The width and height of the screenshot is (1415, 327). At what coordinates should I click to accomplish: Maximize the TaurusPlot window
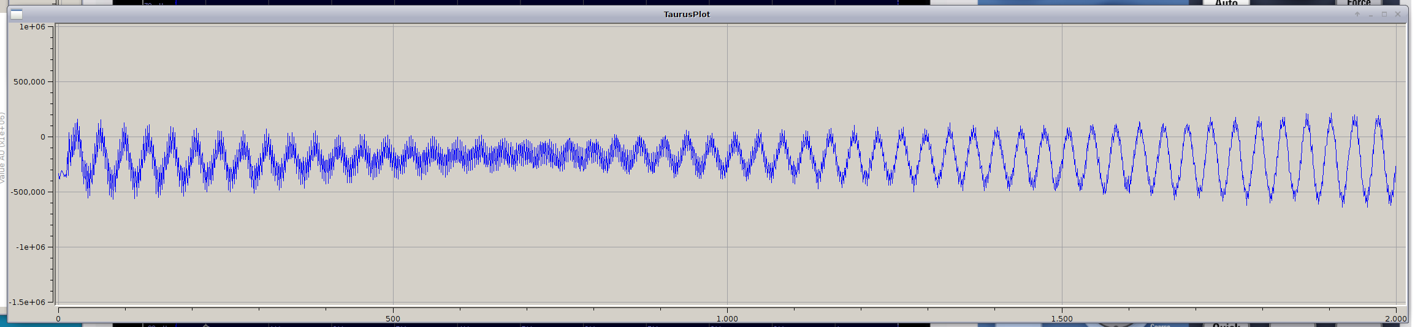[x=1384, y=14]
